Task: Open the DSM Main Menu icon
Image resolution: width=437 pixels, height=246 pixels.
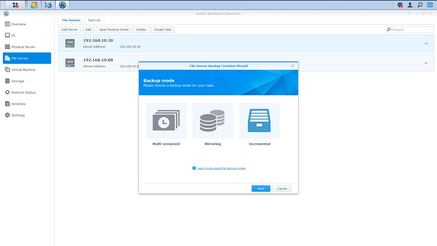Action: (x=16, y=5)
